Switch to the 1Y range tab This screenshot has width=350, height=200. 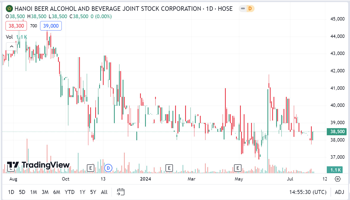(x=82, y=192)
